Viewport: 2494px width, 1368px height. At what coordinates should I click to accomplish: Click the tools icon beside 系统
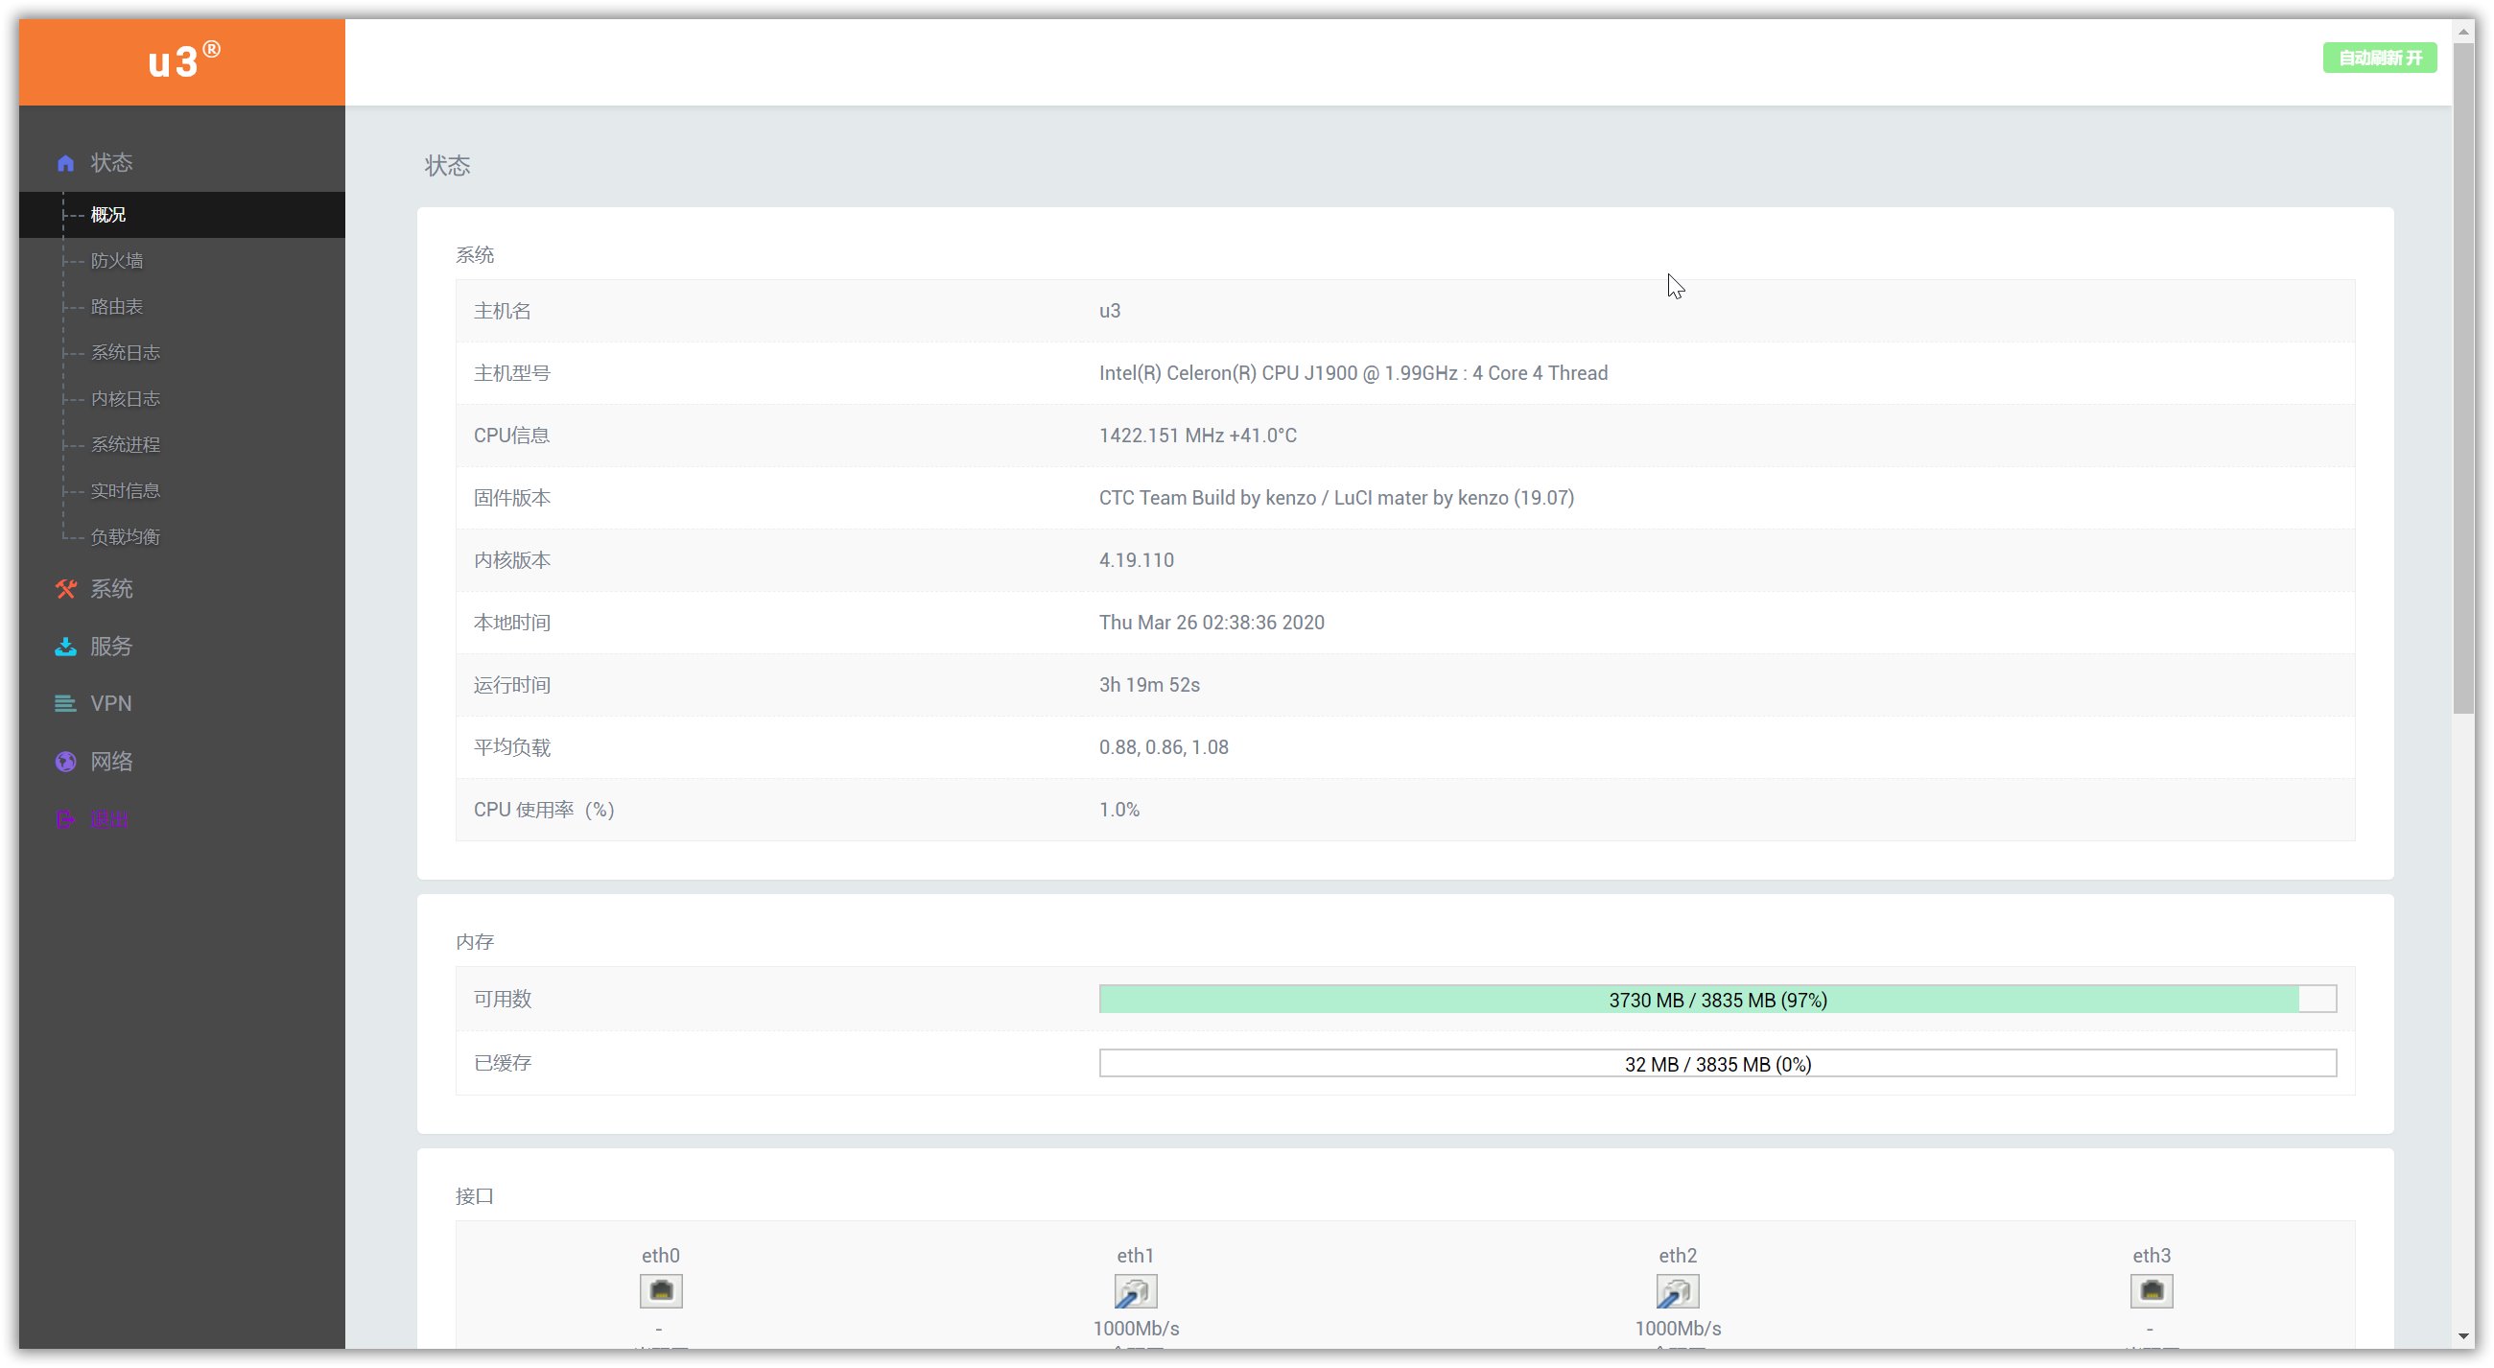tap(65, 589)
